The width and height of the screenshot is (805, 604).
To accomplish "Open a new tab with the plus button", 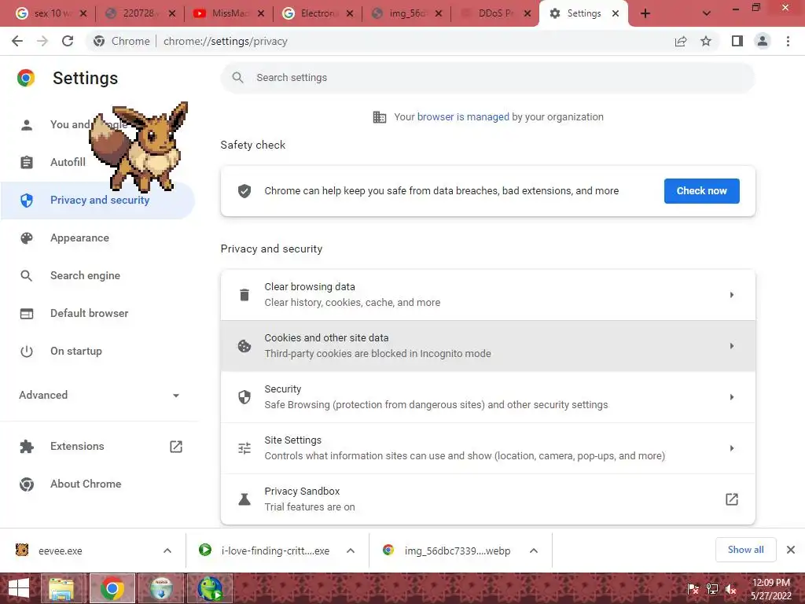I will pyautogui.click(x=645, y=14).
